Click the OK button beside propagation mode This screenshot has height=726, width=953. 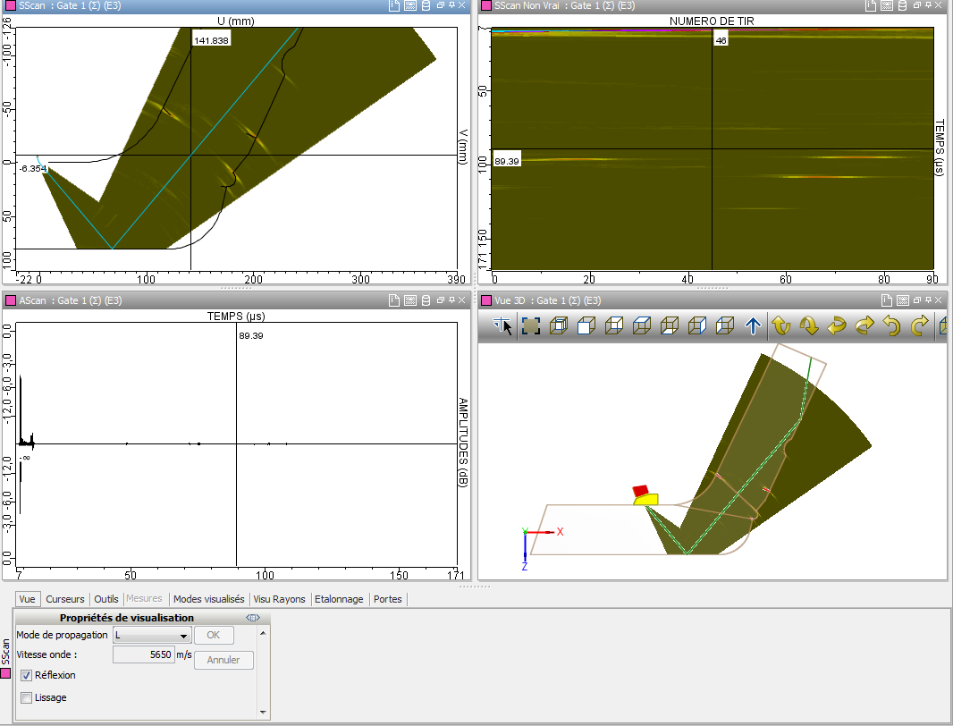pyautogui.click(x=214, y=636)
